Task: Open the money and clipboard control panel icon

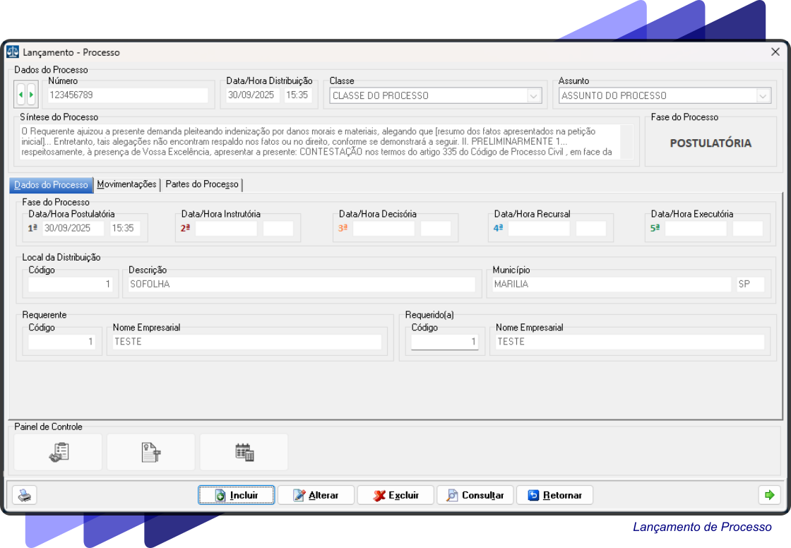Action: [x=58, y=452]
